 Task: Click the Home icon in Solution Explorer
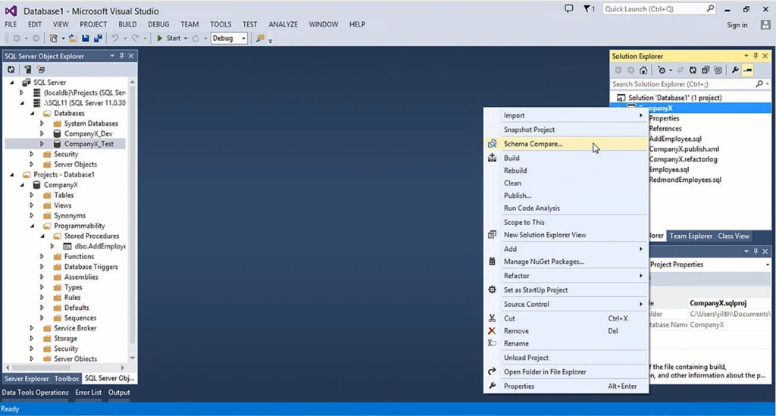pos(643,70)
